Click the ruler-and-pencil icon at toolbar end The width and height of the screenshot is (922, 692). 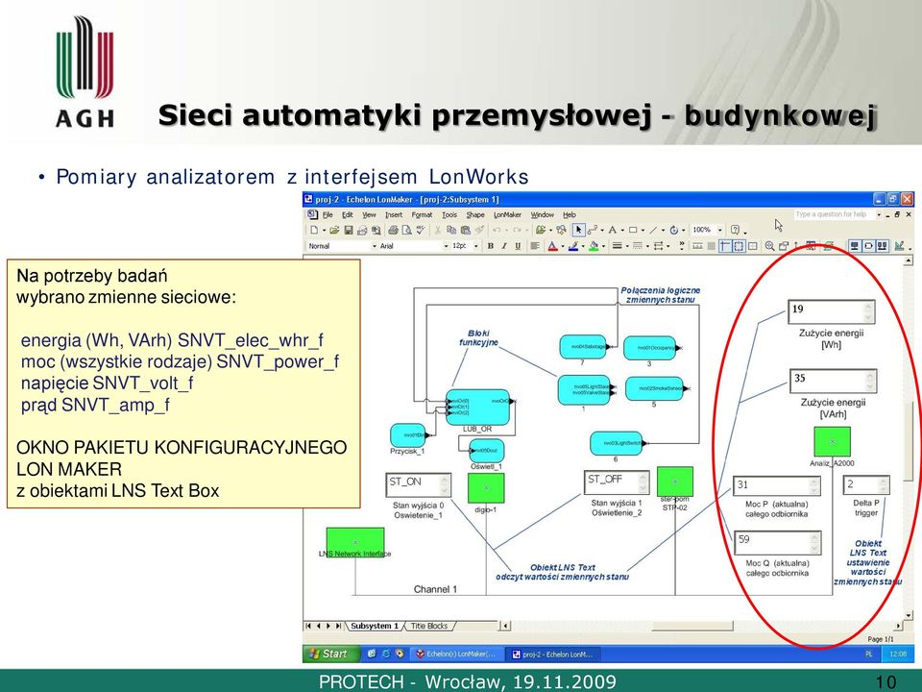[899, 246]
